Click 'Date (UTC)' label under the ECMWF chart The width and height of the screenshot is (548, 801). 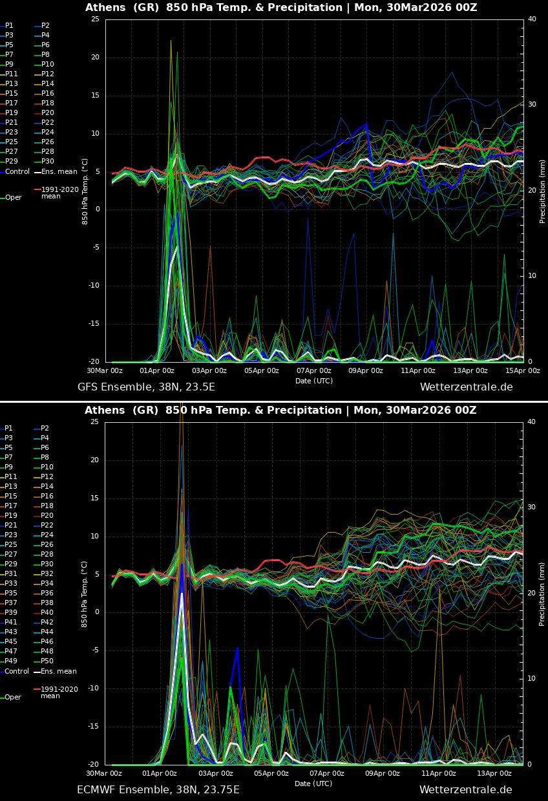(313, 784)
